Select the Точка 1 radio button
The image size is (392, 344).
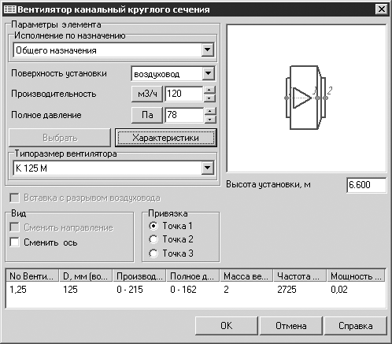click(x=153, y=226)
